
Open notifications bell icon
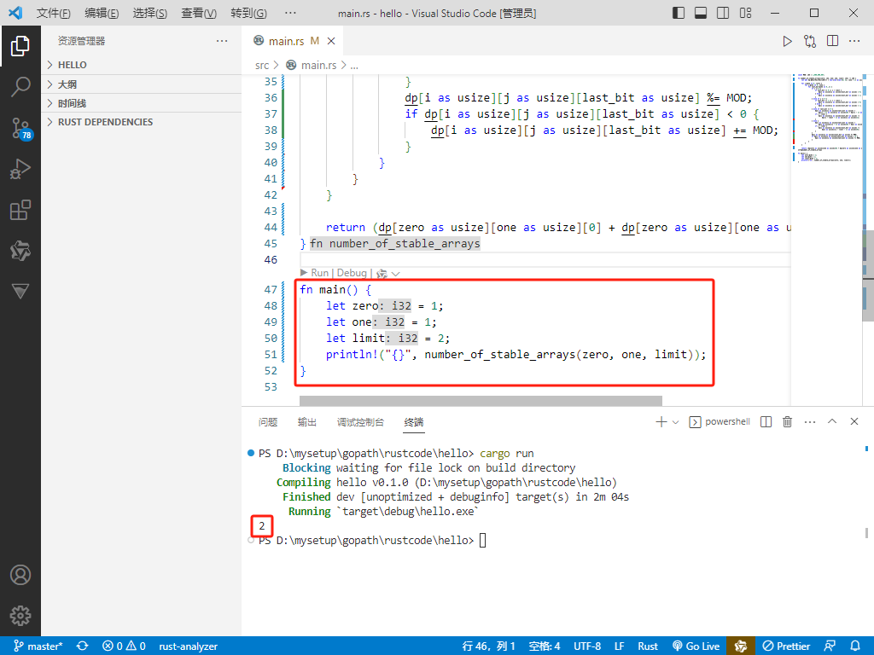coord(855,646)
